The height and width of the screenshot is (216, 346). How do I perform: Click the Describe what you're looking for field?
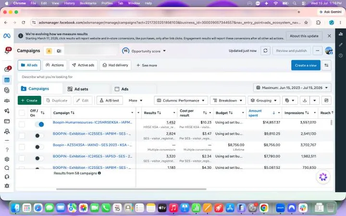tap(174, 77)
